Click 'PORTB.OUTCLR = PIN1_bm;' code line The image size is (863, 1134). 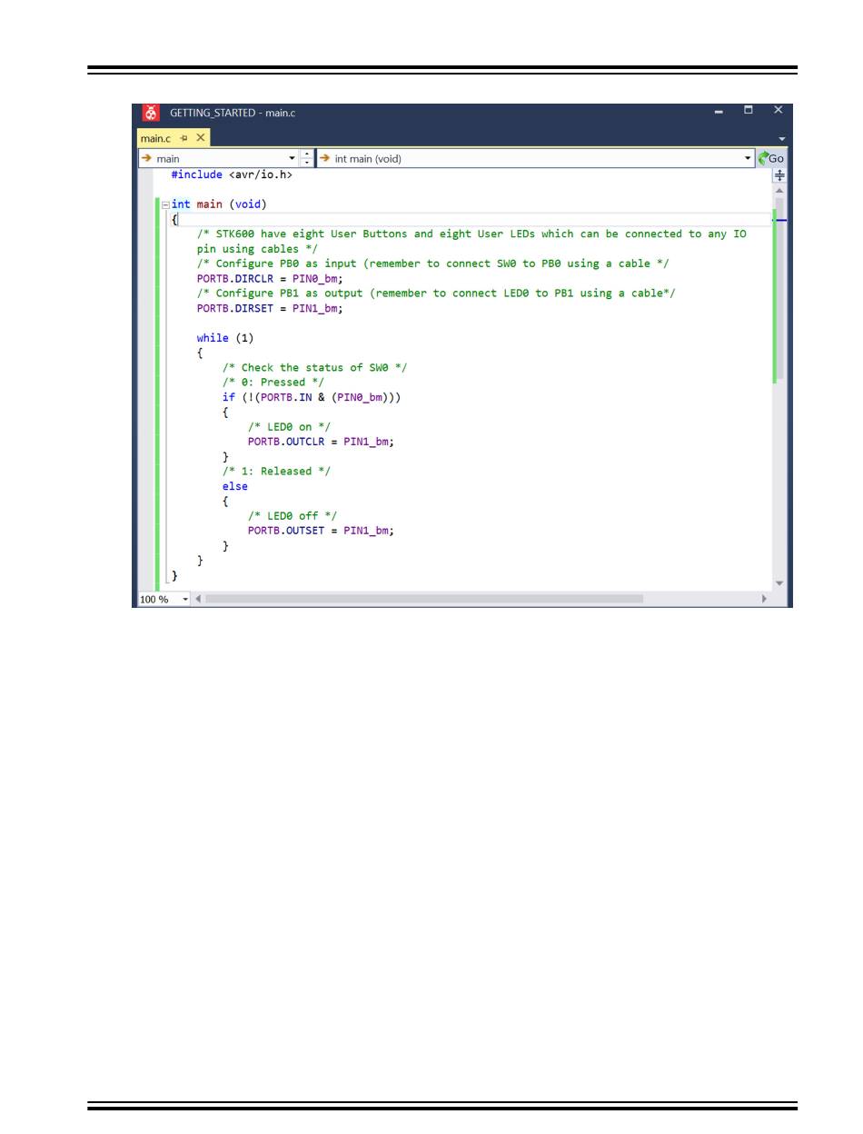click(321, 442)
